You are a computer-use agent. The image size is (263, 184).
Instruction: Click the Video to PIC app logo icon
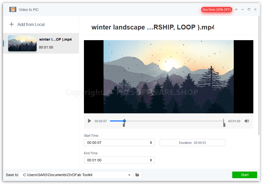point(13,10)
